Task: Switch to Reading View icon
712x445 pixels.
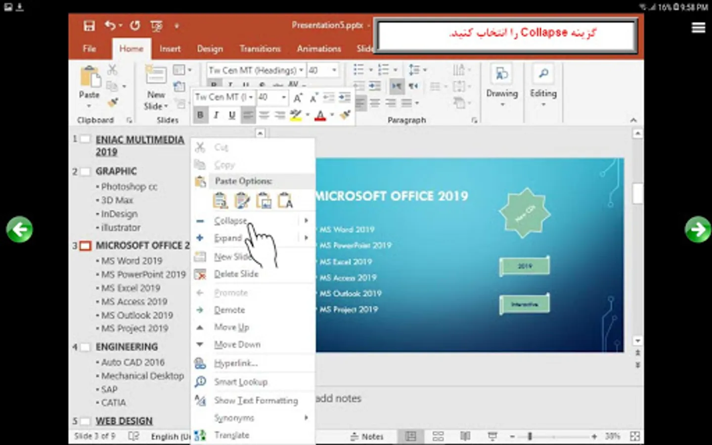Action: tap(465, 436)
